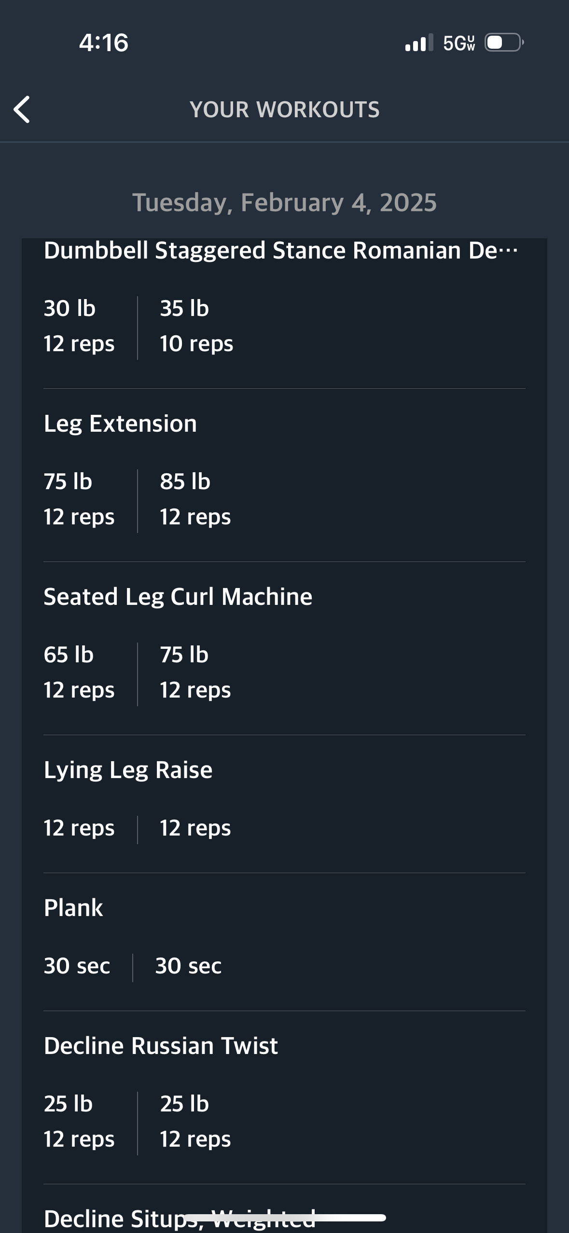Tap the battery indicator icon

pyautogui.click(x=504, y=42)
